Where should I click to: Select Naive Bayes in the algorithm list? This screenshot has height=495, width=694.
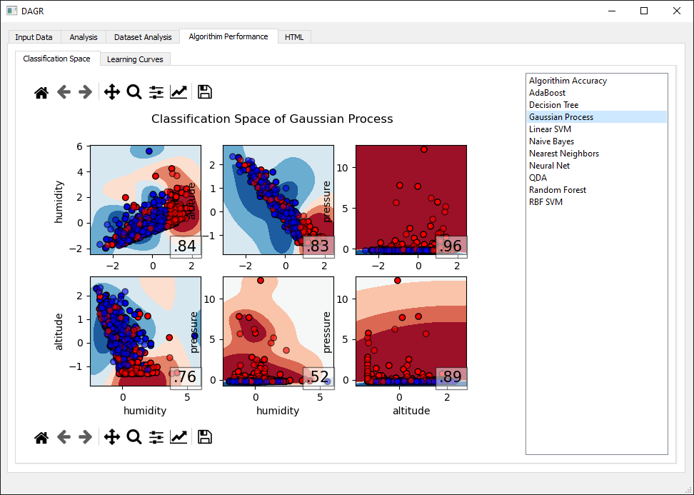tap(596, 141)
